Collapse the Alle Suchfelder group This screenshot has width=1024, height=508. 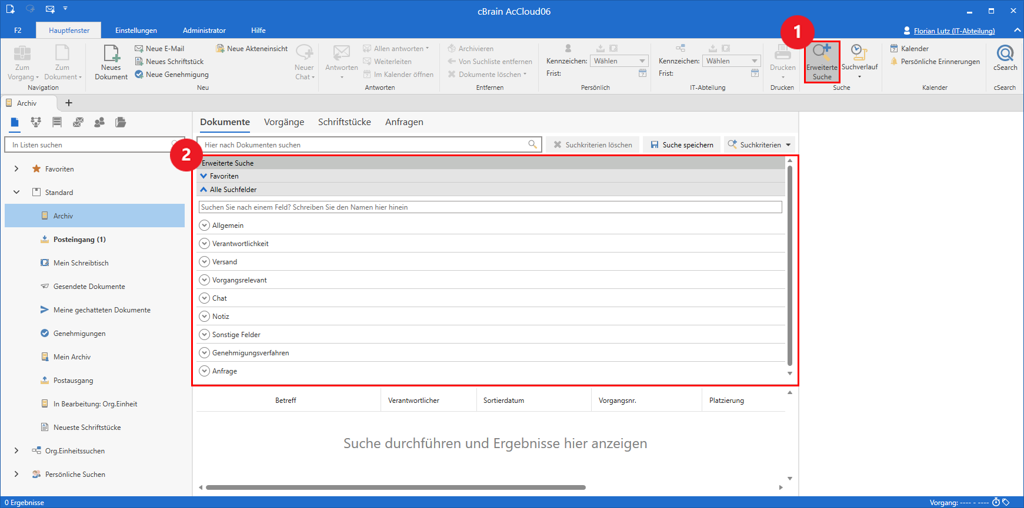pos(204,190)
